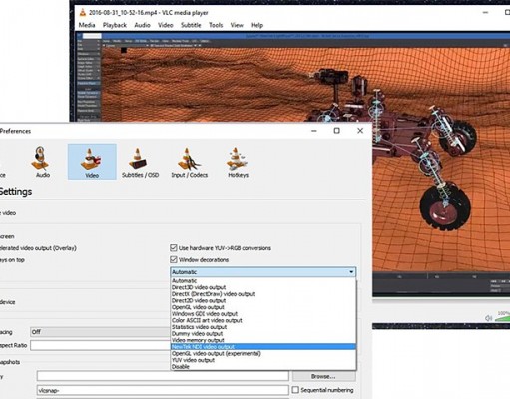Select OpenGL video output option
This screenshot has height=399, width=510.
point(263,307)
